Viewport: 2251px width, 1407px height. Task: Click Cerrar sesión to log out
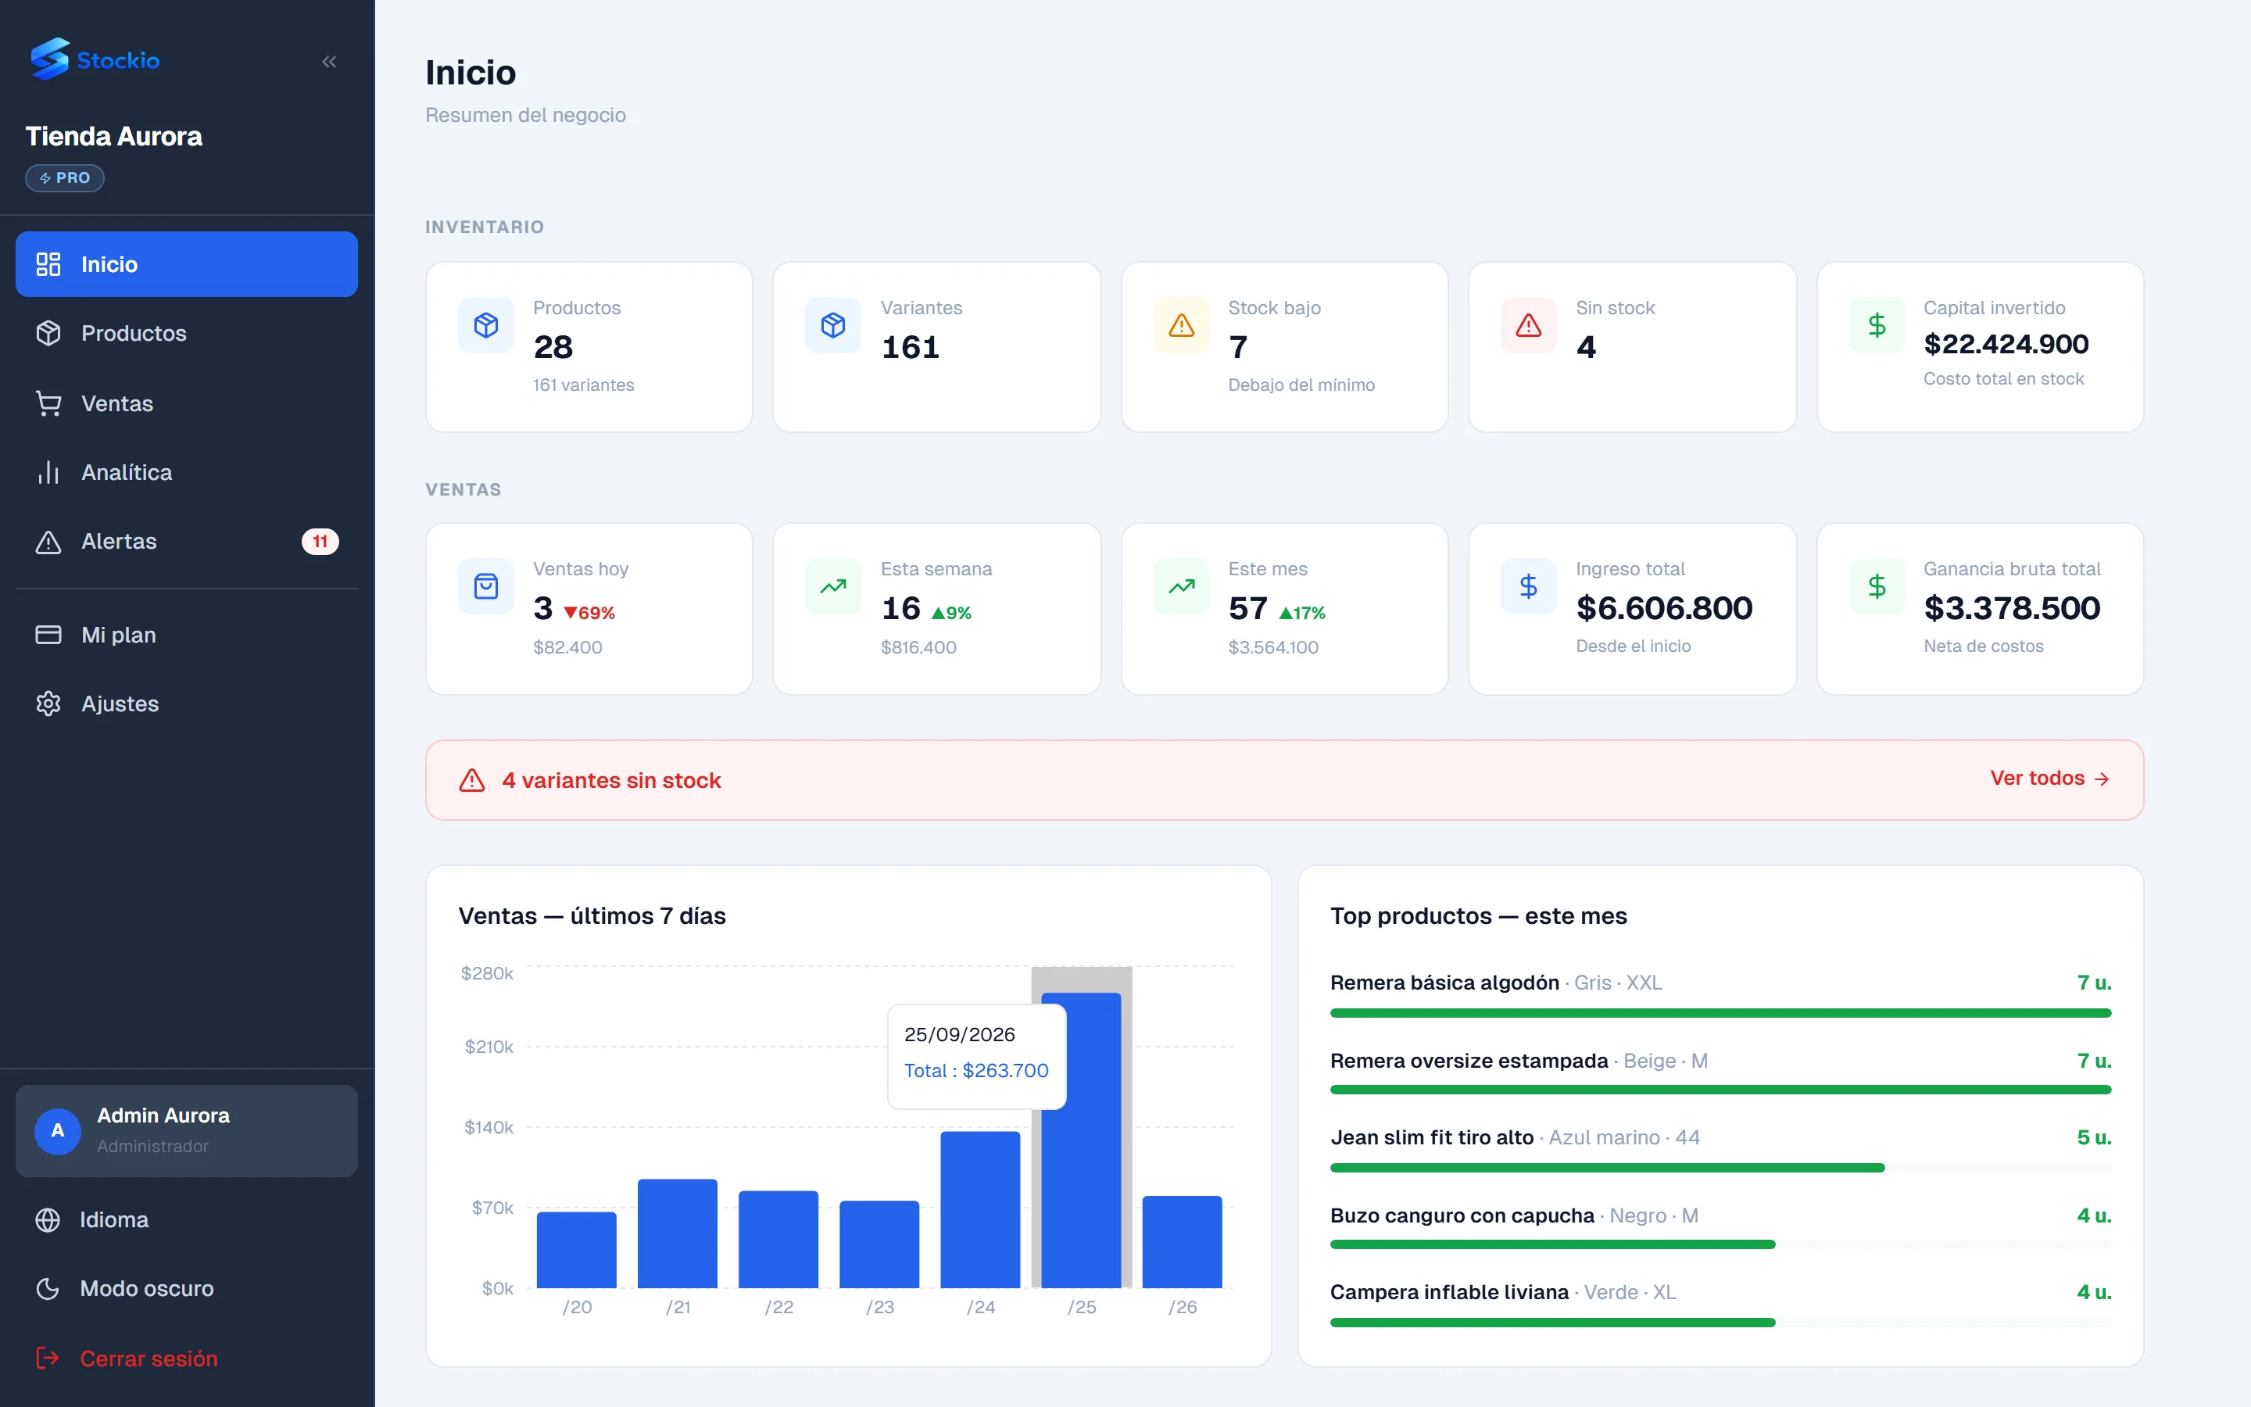pyautogui.click(x=187, y=1359)
